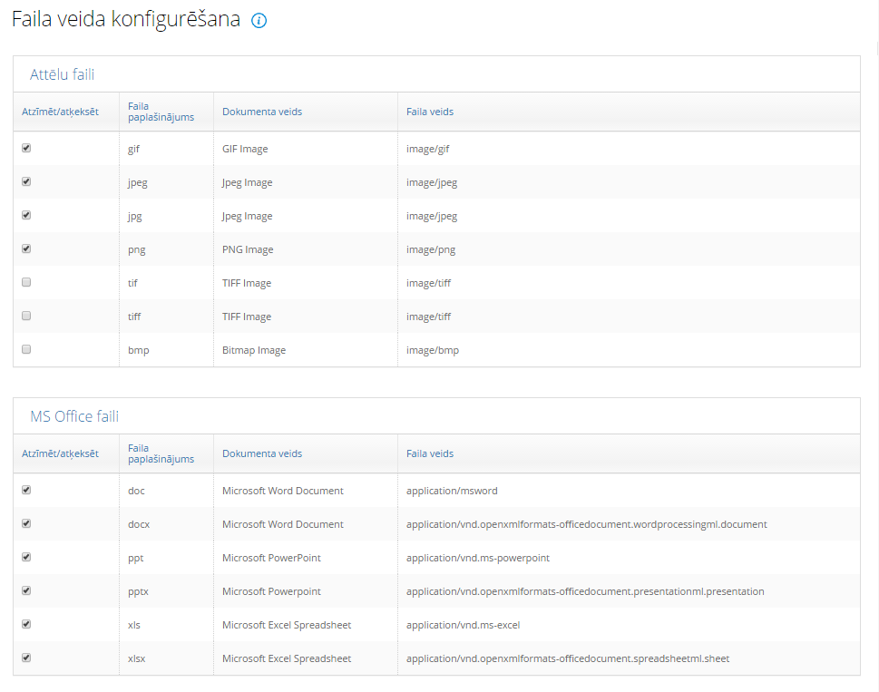This screenshot has height=692, width=879.
Task: Click the info icon beside page title
Action: (x=259, y=21)
